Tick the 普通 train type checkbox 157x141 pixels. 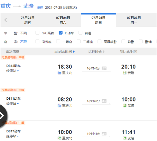point(80,33)
